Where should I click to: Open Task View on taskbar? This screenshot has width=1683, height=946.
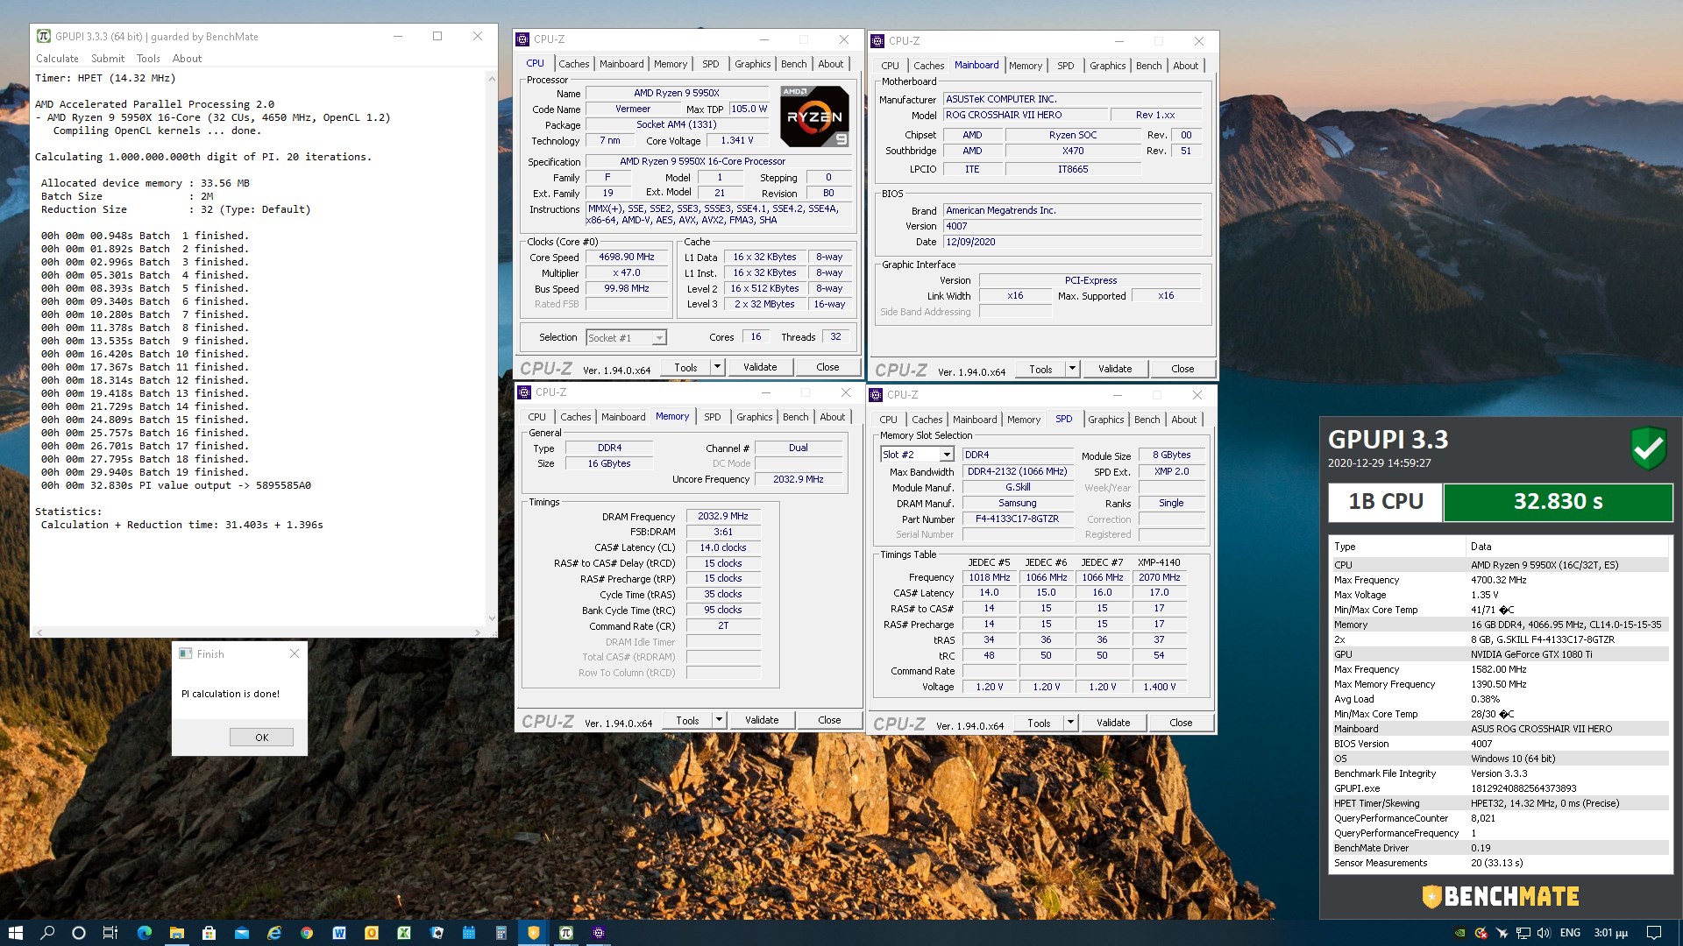(110, 933)
